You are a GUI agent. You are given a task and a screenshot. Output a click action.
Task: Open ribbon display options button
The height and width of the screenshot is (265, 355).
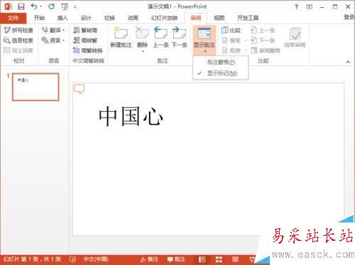pos(309,7)
